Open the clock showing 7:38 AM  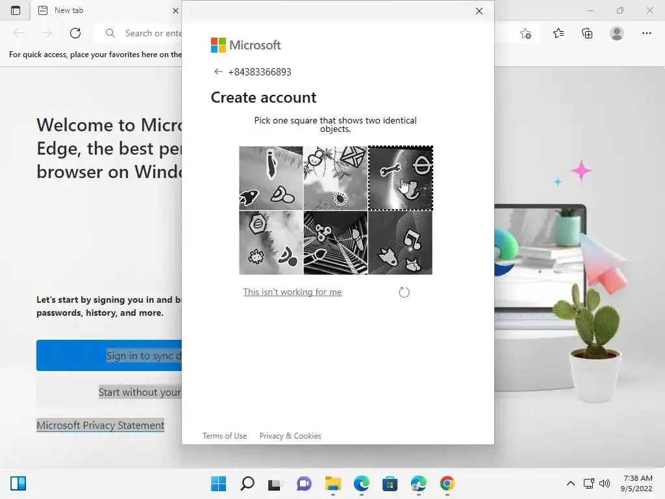pyautogui.click(x=637, y=483)
